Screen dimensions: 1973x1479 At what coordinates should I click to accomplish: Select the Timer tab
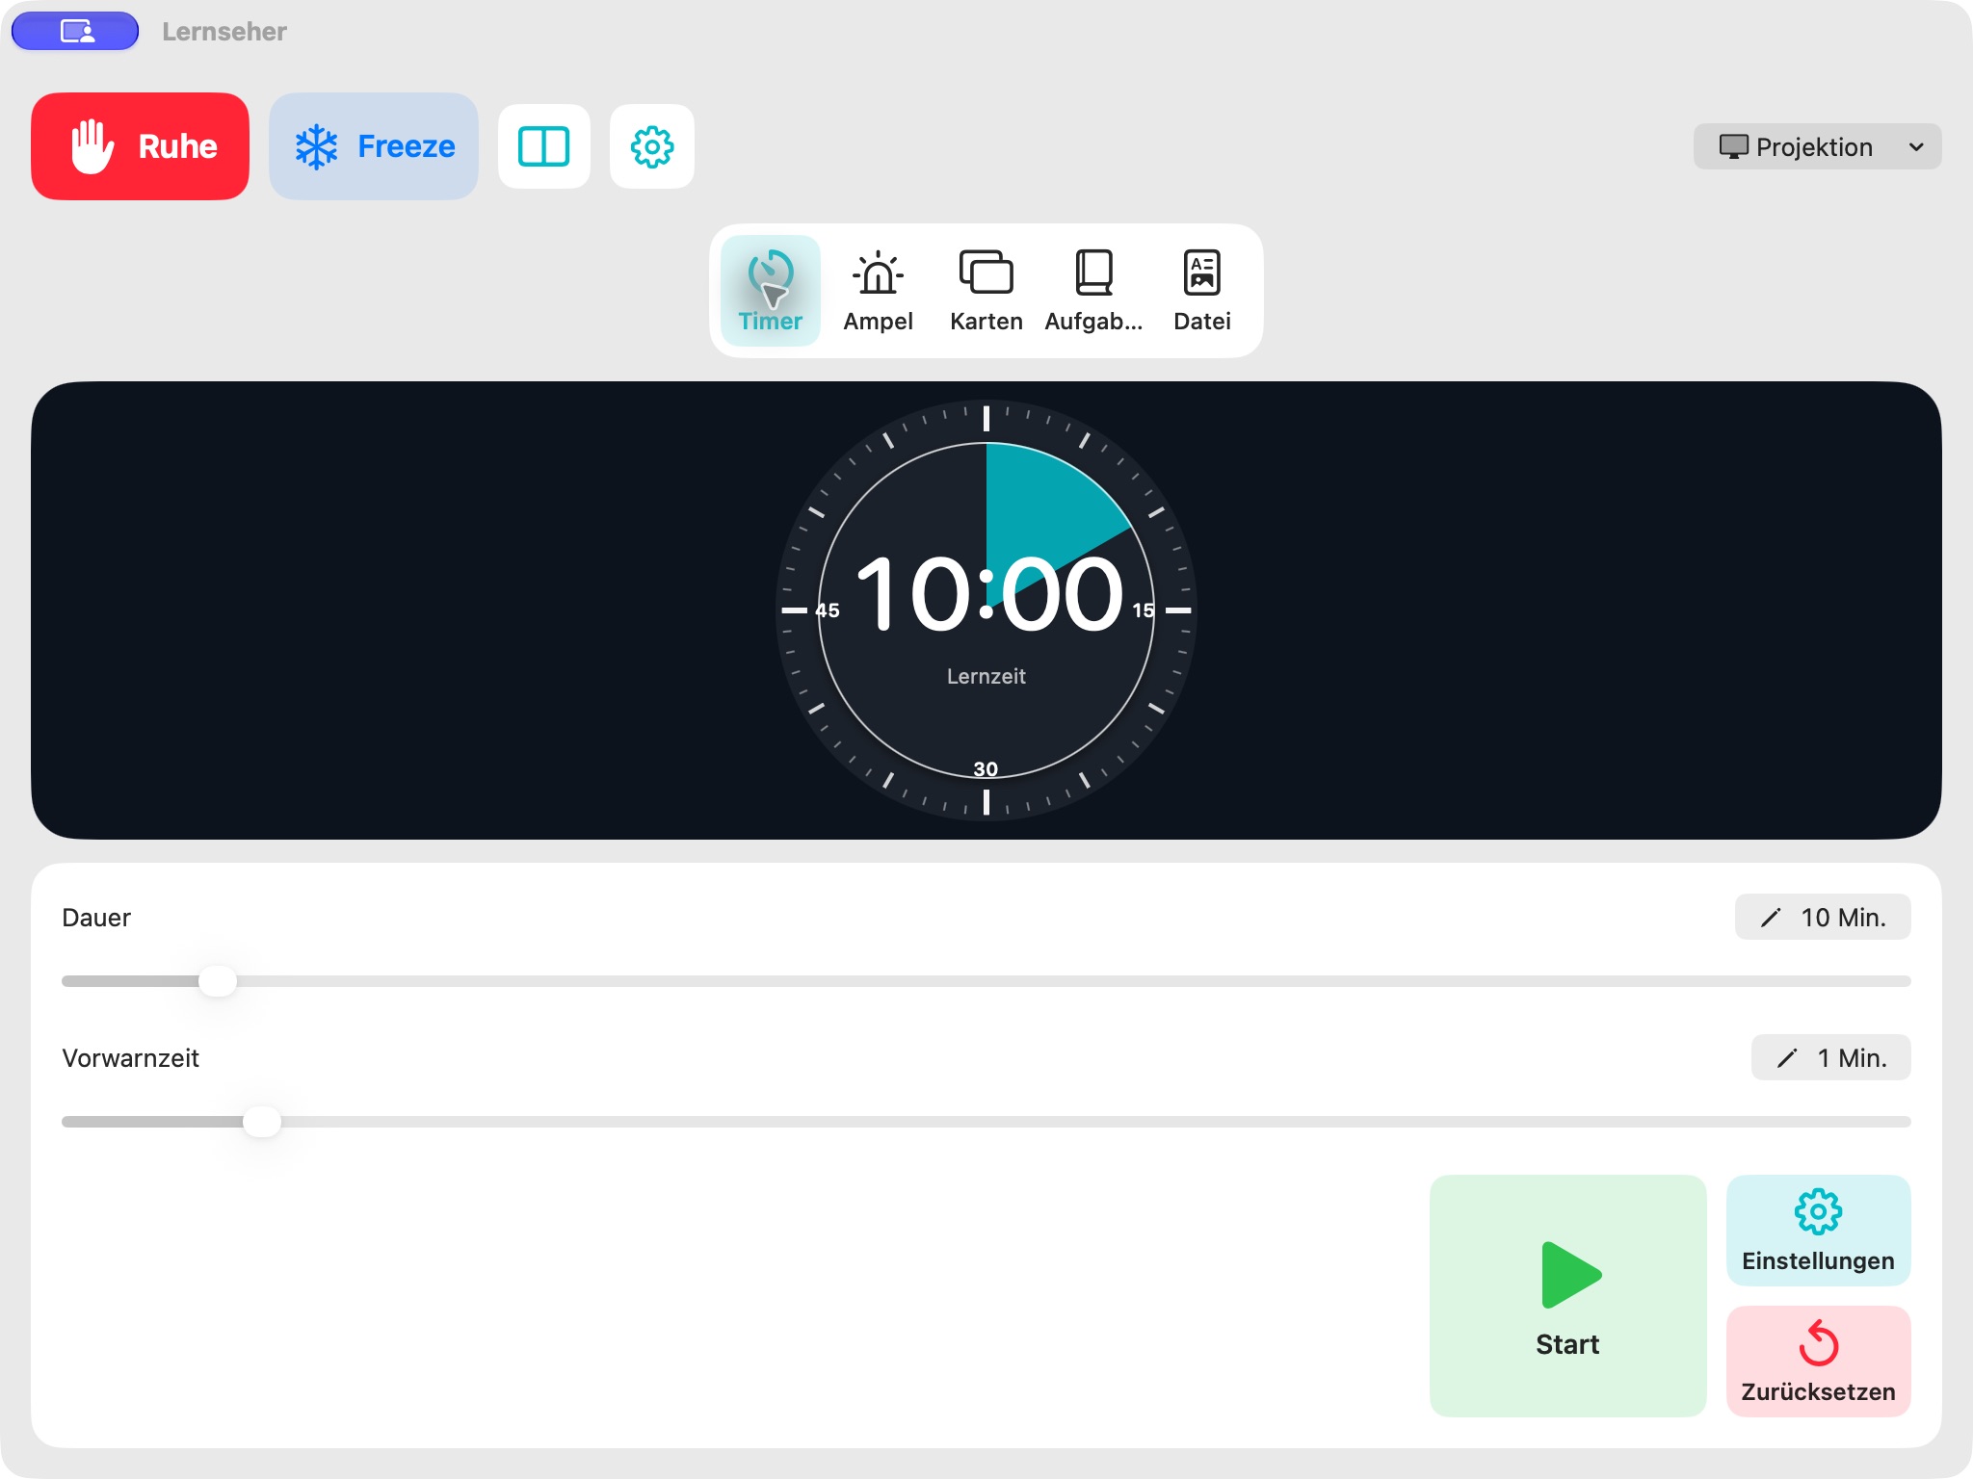(x=771, y=291)
